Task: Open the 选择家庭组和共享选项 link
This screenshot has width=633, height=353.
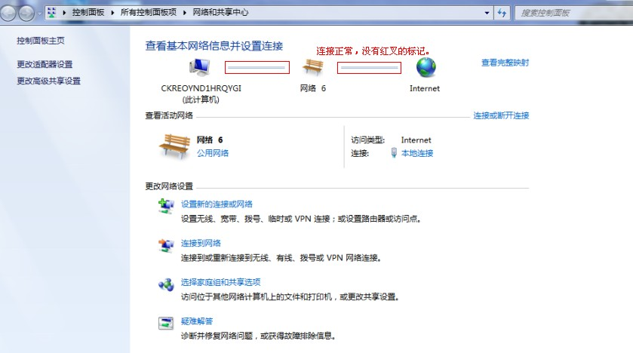Action: [x=221, y=282]
